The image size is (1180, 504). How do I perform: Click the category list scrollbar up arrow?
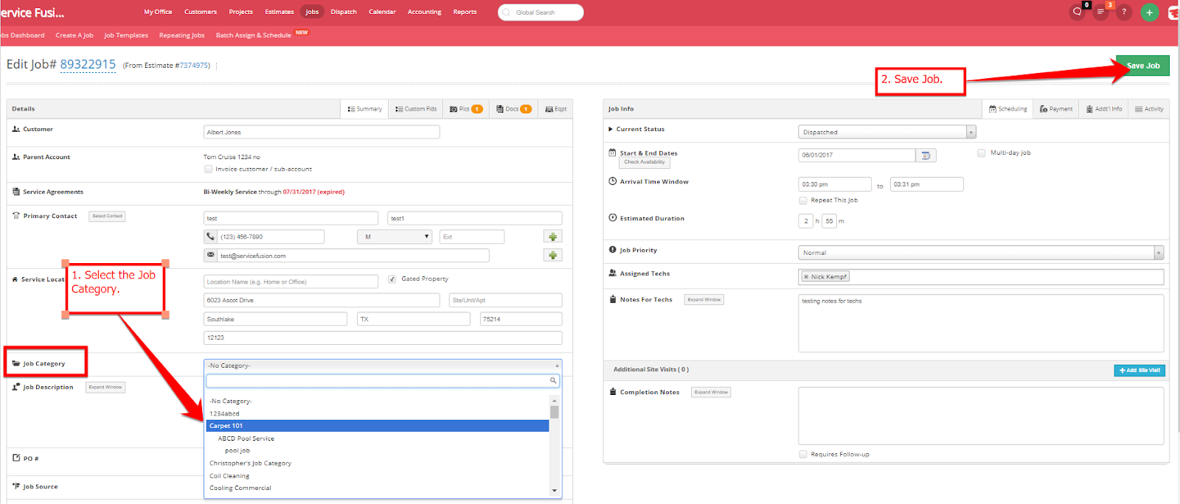tap(555, 400)
